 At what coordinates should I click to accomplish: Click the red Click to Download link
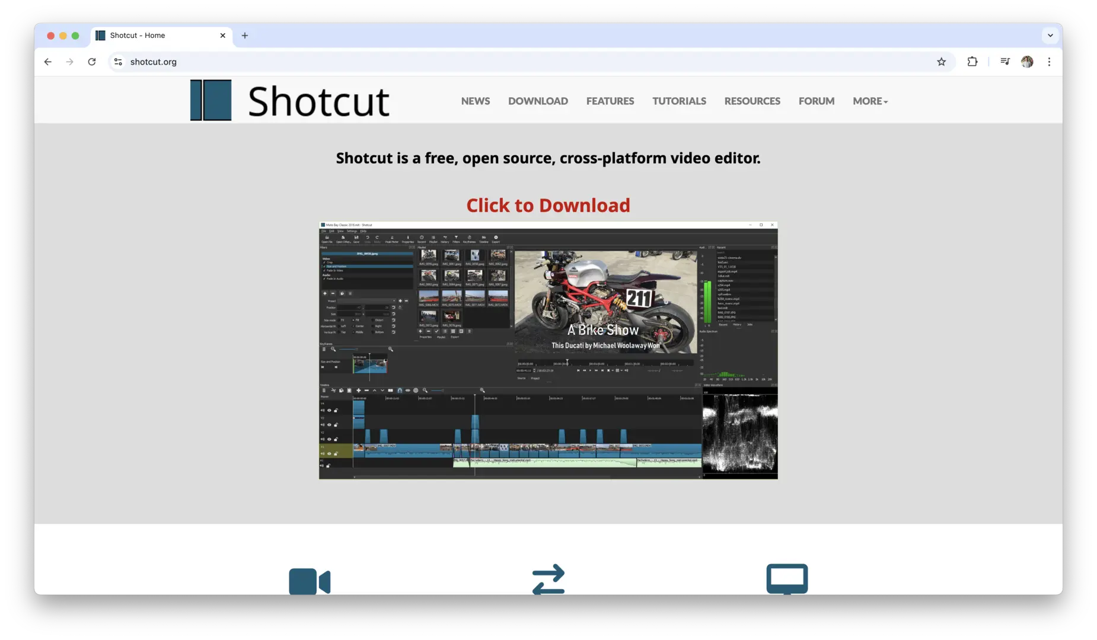(548, 206)
